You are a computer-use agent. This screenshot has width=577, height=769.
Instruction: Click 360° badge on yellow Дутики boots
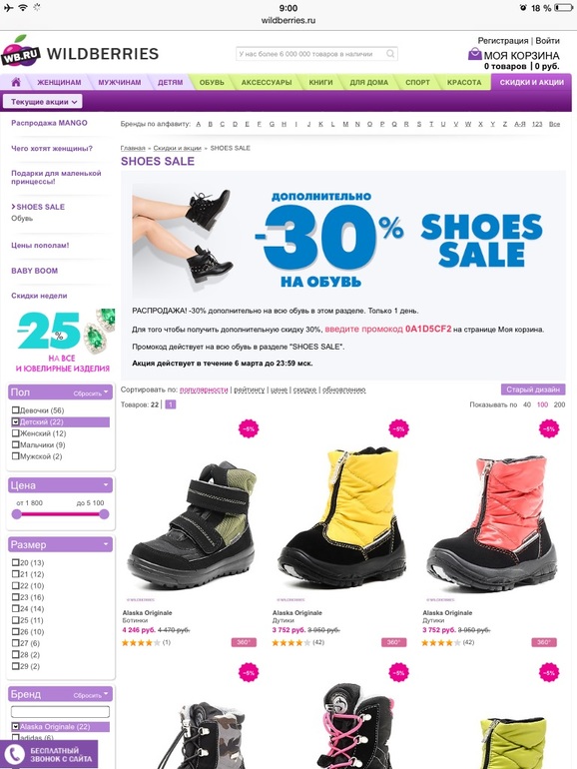393,642
